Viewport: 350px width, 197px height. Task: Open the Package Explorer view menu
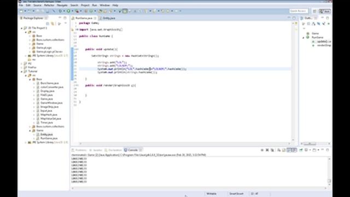pos(66,24)
